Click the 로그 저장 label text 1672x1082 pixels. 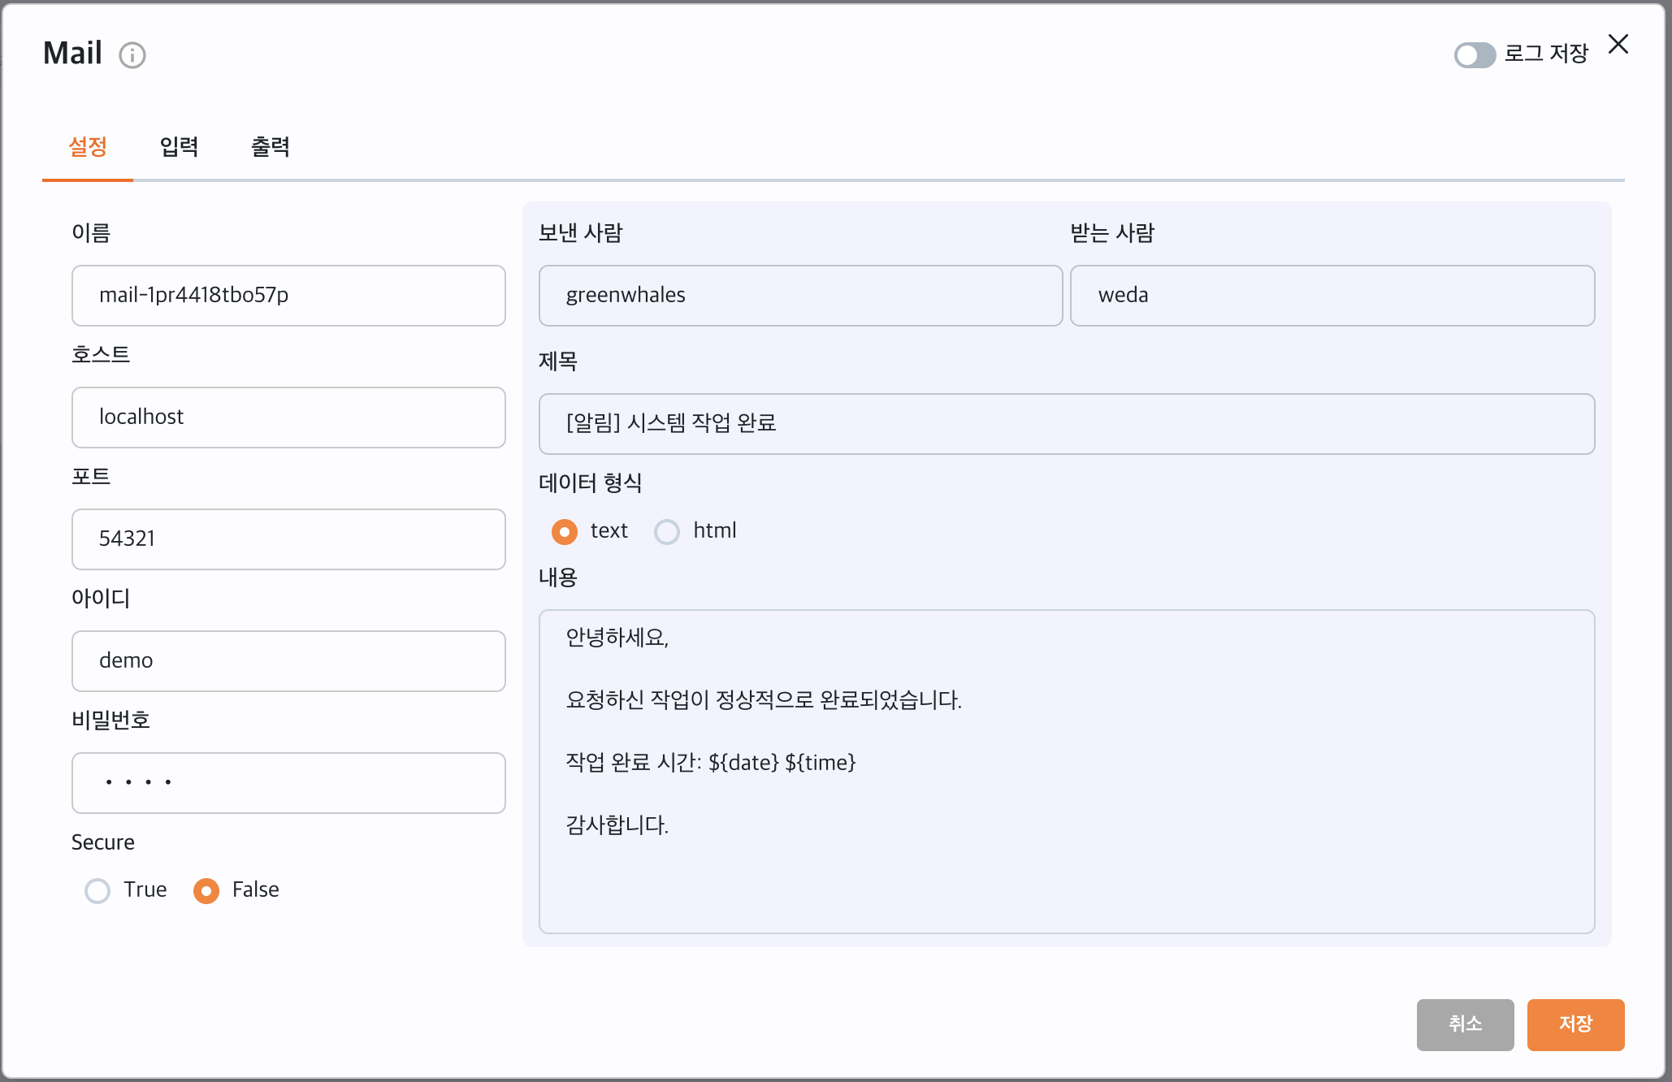pyautogui.click(x=1546, y=54)
